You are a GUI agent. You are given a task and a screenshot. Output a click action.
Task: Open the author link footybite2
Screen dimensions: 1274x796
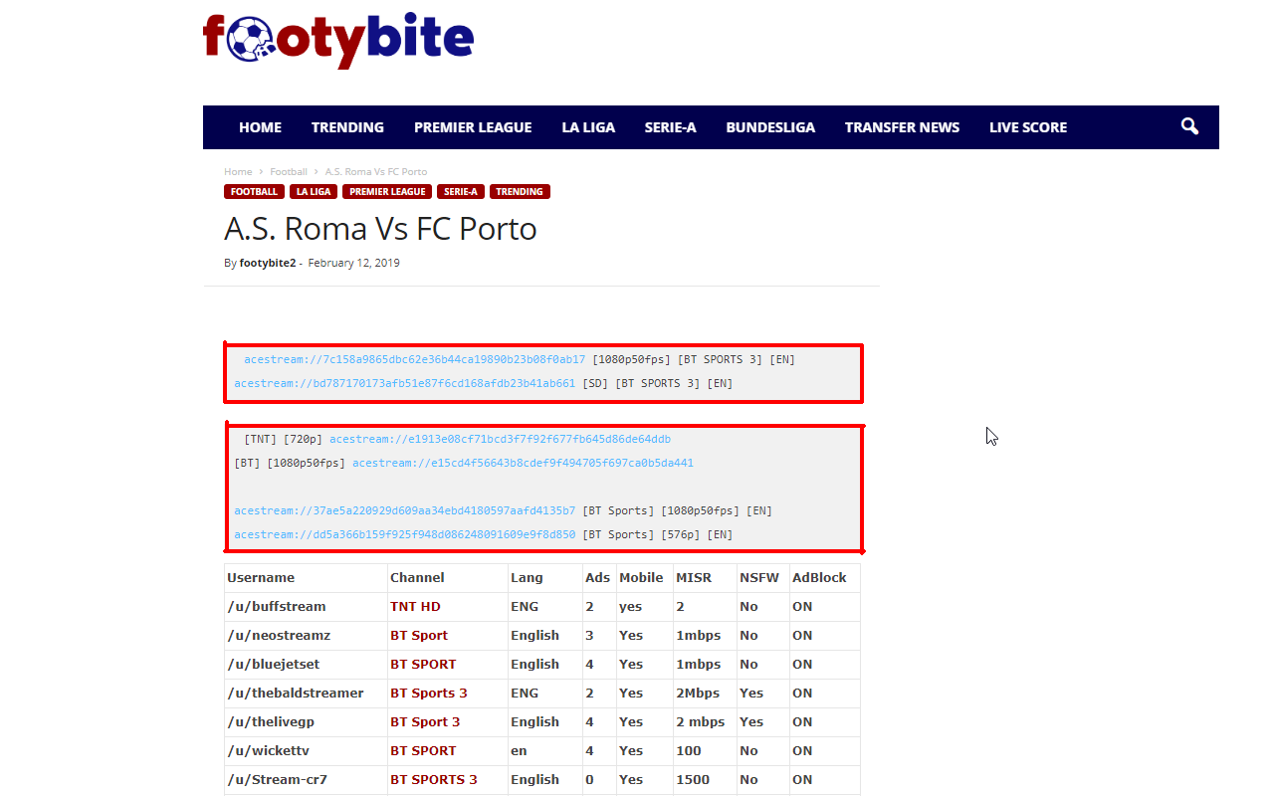267,262
